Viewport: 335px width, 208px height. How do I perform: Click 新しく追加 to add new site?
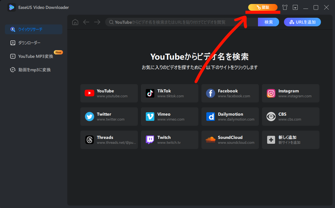pos(290,140)
